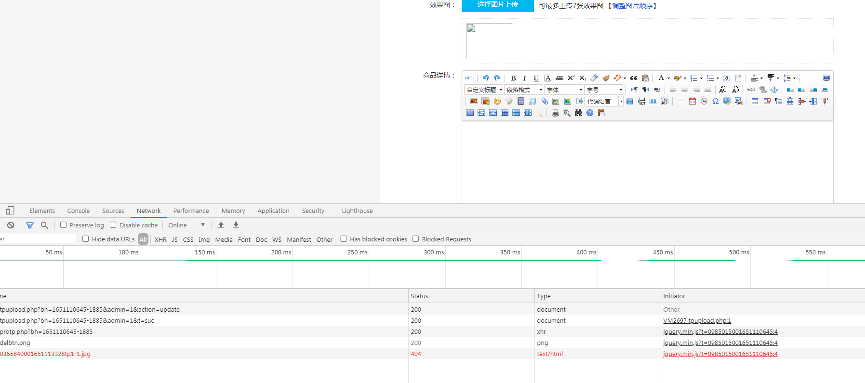
Task: Open the Sources tab
Action: 113,211
